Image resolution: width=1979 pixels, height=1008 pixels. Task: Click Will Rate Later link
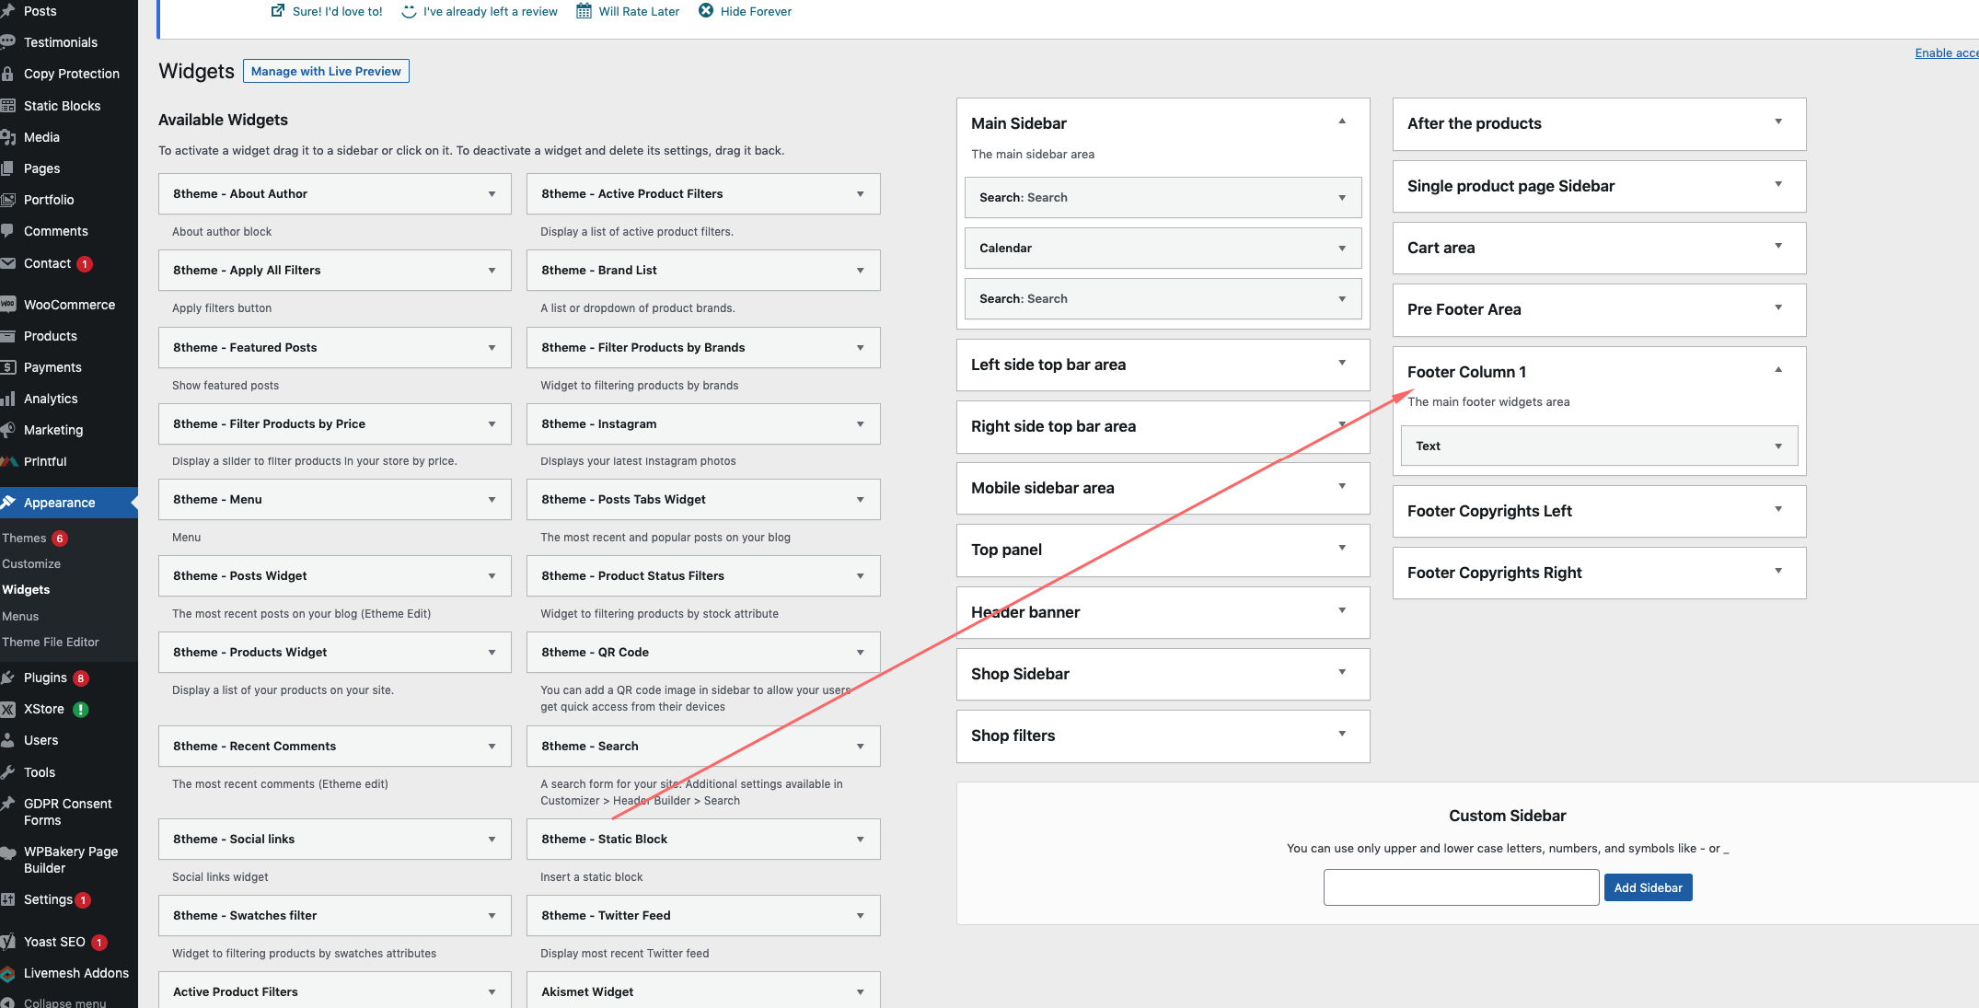point(639,11)
